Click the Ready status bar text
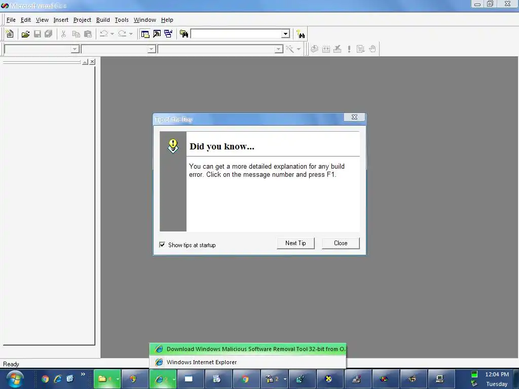Screen dimensions: 519x389 point(11,364)
